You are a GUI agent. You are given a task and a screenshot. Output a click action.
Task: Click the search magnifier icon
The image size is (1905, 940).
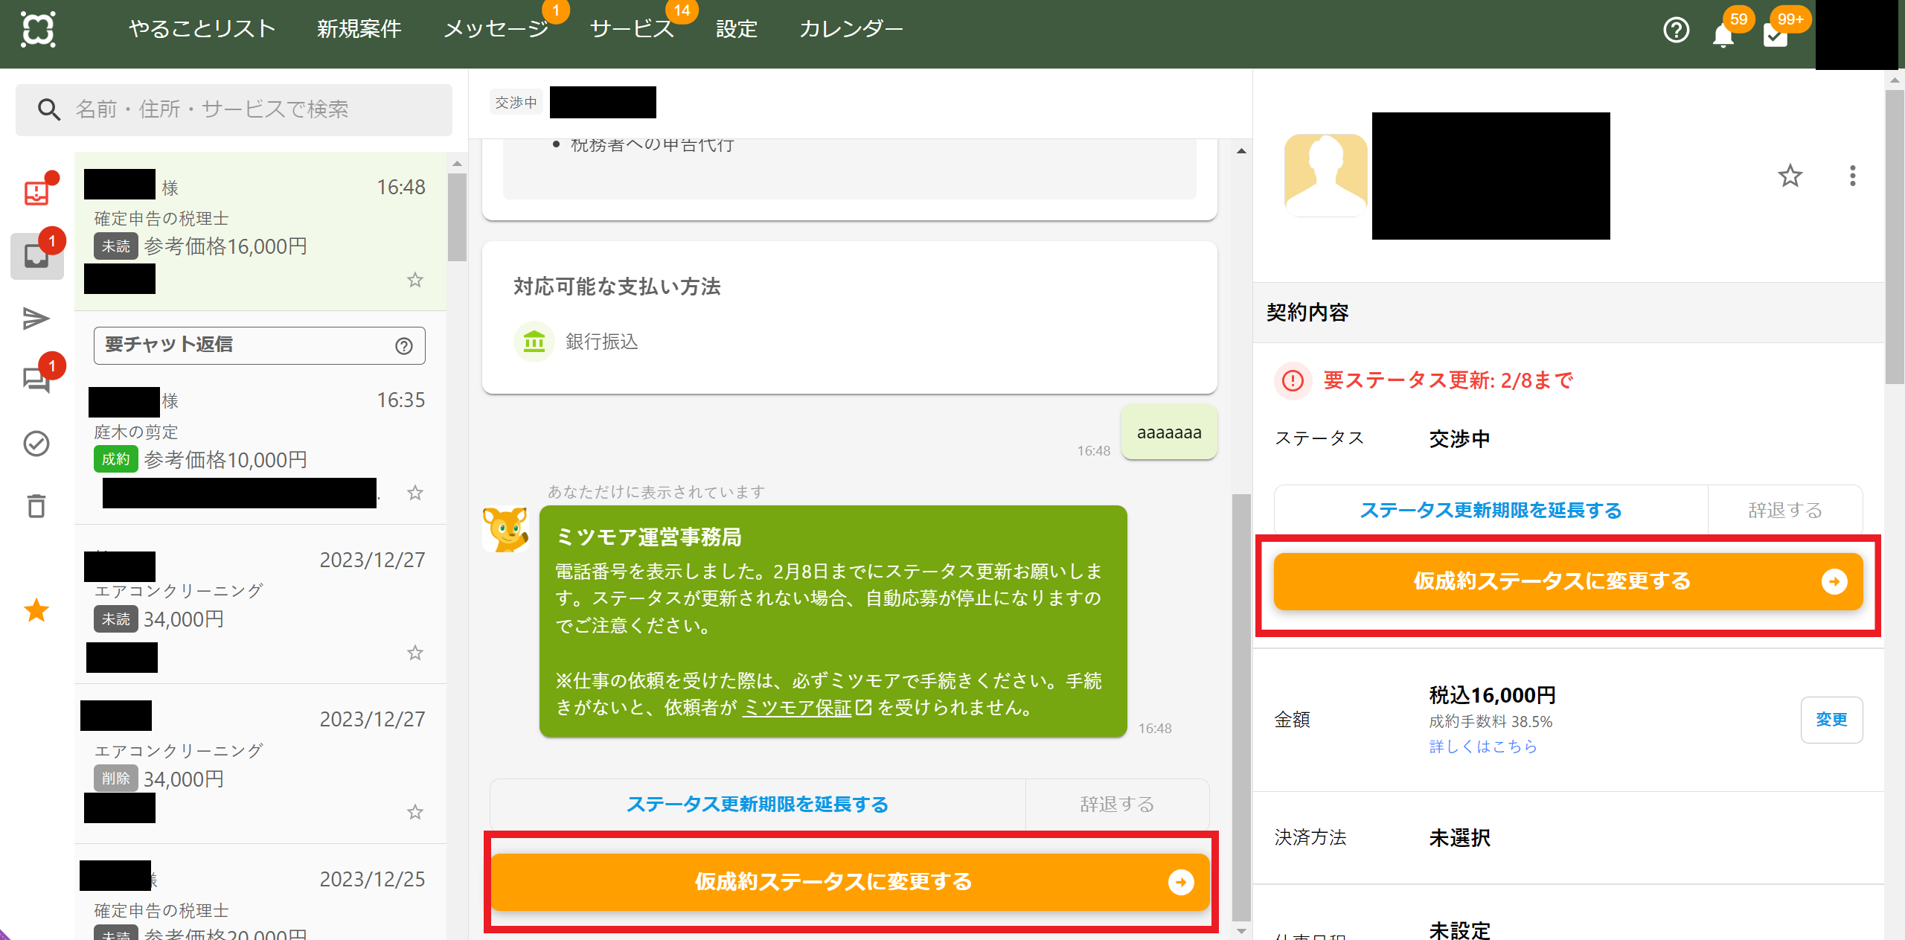click(x=49, y=109)
